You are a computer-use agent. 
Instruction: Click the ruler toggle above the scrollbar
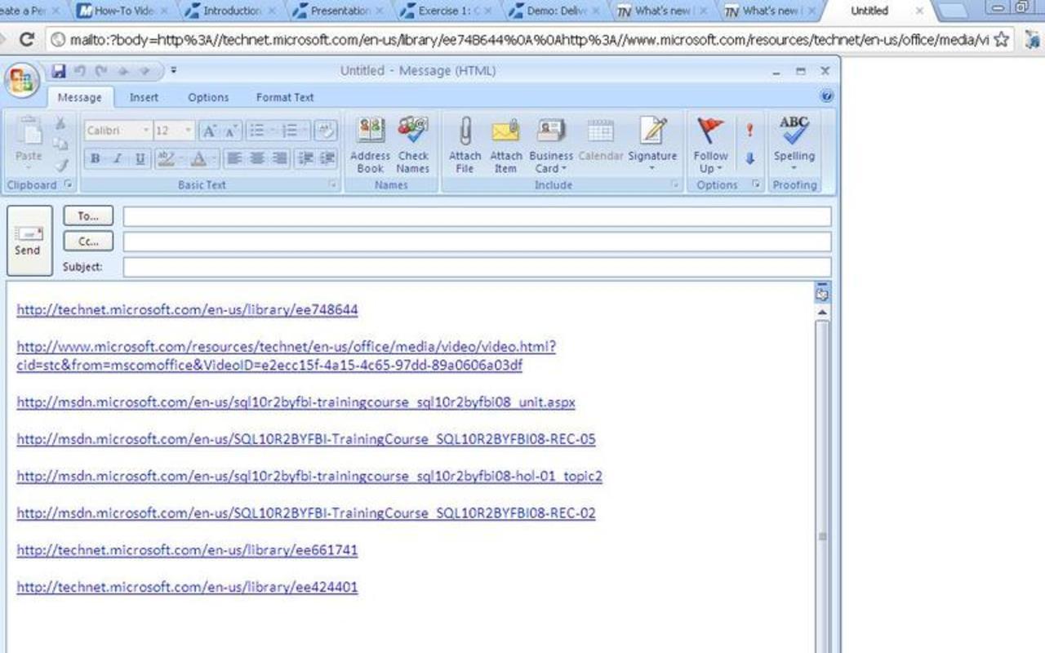point(822,293)
